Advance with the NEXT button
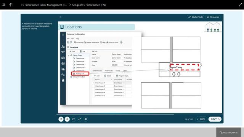The height and width of the screenshot is (137, 244). (x=215, y=119)
